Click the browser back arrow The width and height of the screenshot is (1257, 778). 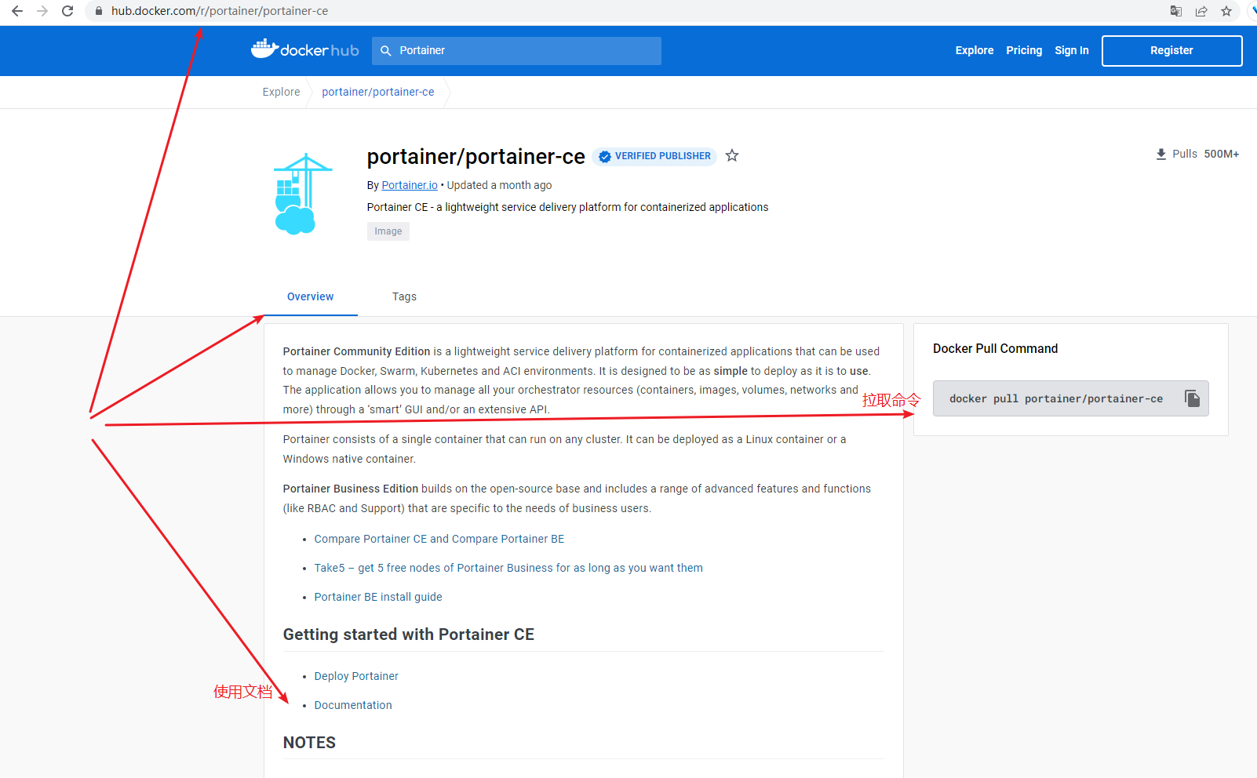(x=16, y=11)
